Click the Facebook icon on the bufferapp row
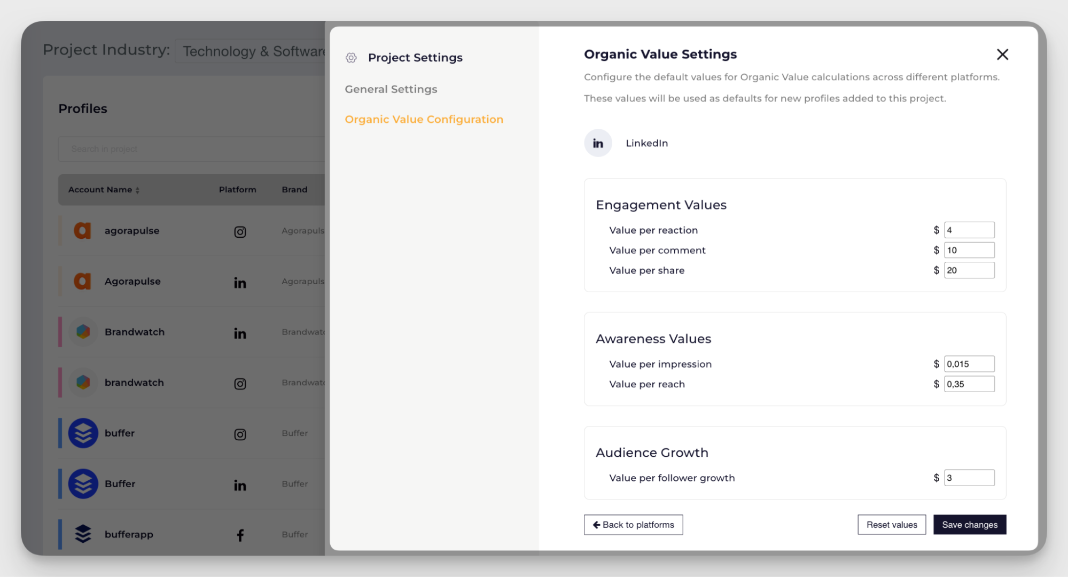This screenshot has width=1068, height=577. (240, 534)
